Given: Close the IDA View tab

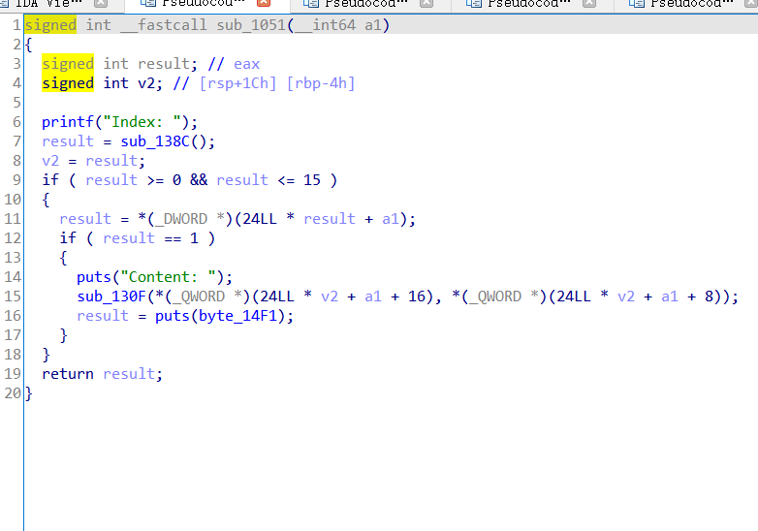Looking at the screenshot, I should 102,4.
